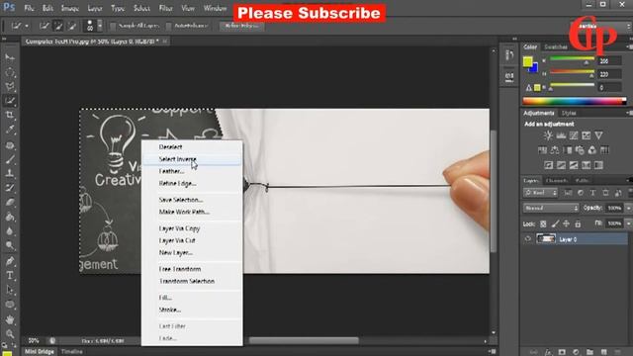633x356 pixels.
Task: Open the layer blend mode dropdown
Action: click(551, 208)
